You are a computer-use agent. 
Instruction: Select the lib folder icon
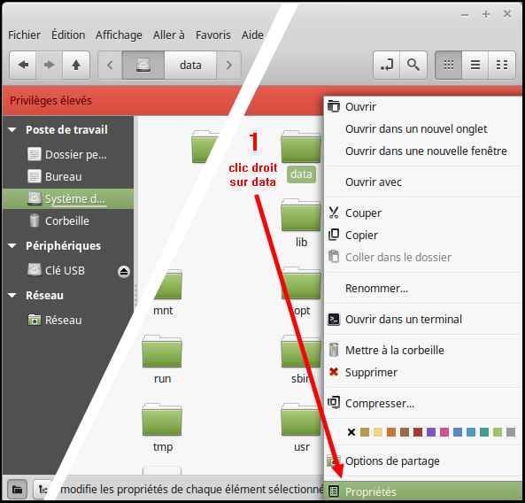pyautogui.click(x=301, y=215)
